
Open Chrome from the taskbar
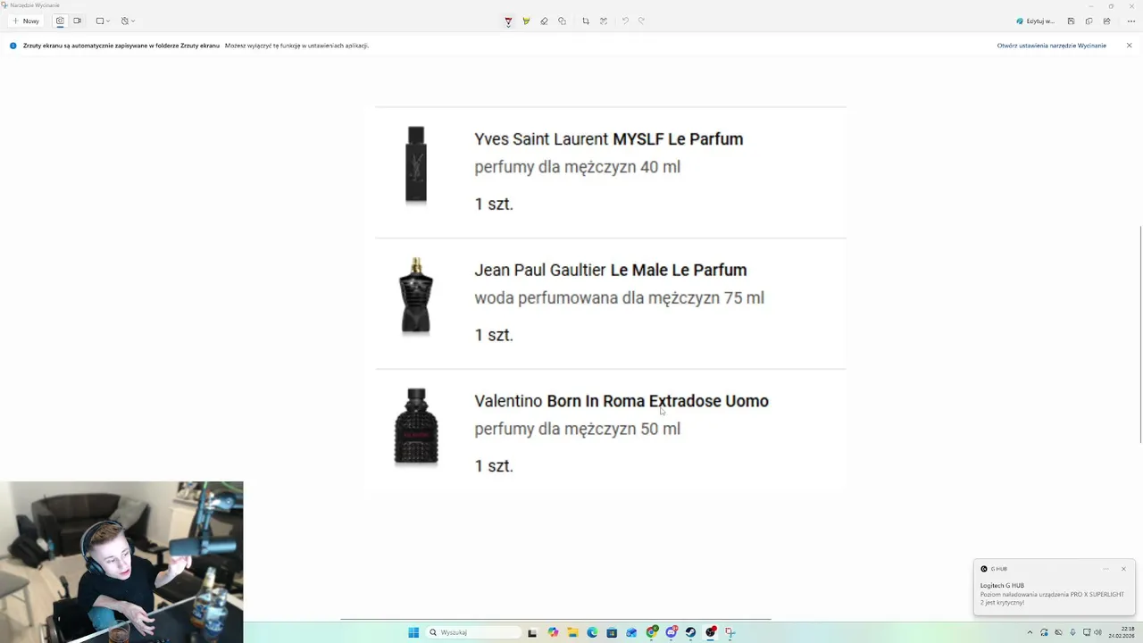[x=652, y=632]
